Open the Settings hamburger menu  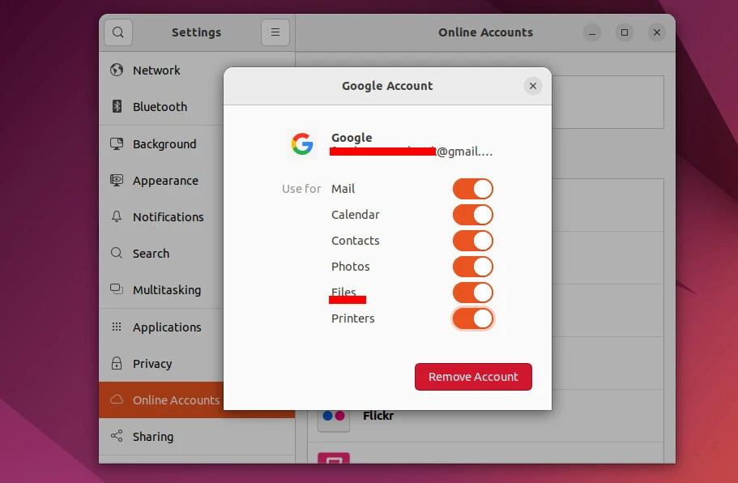[275, 32]
